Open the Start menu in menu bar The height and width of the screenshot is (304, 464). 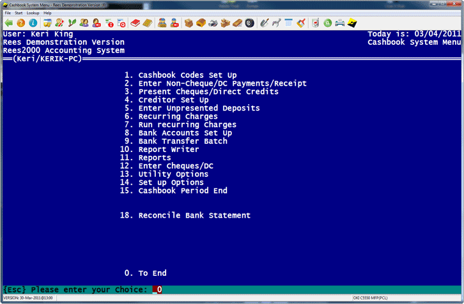[x=19, y=13]
